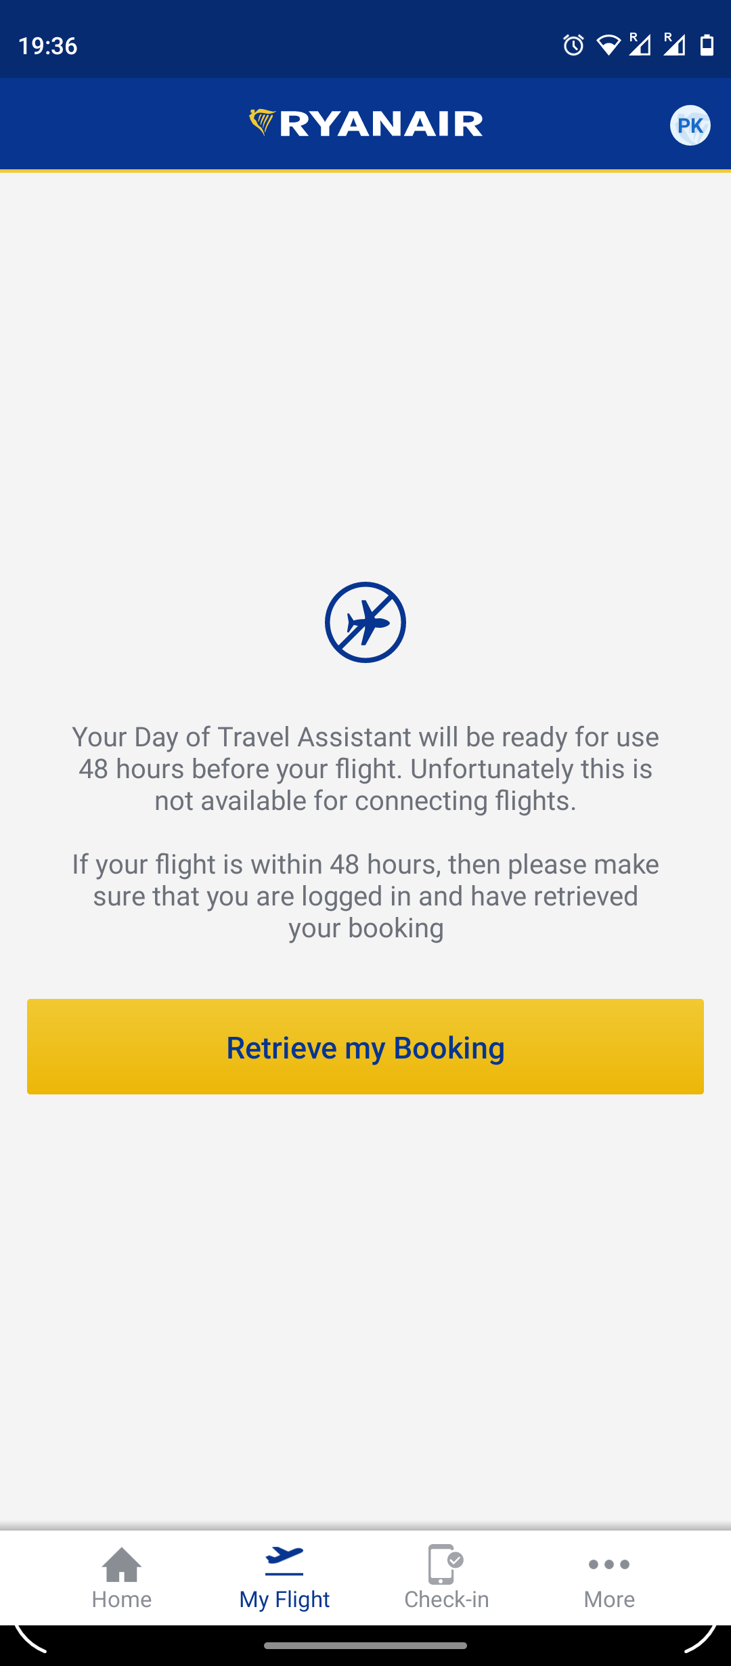Viewport: 731px width, 1666px height.
Task: Tap the Home house icon
Action: click(122, 1564)
